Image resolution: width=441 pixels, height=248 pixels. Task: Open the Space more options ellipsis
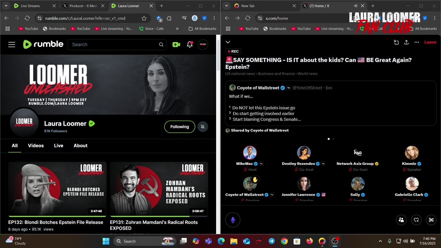click(417, 42)
